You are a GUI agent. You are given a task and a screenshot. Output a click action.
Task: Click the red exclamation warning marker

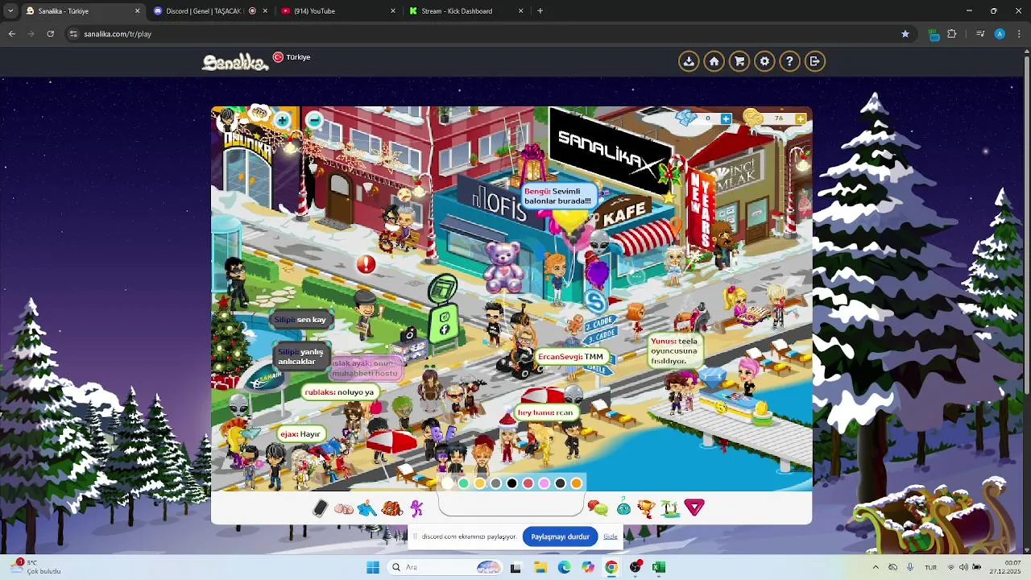[366, 263]
